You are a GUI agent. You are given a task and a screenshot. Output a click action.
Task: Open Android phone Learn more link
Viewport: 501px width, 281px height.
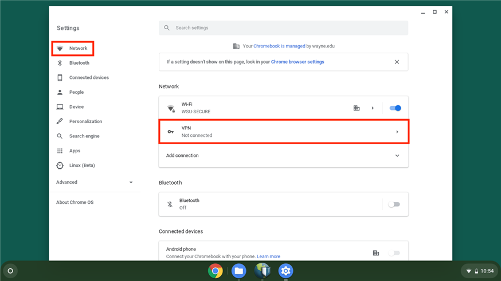point(268,256)
